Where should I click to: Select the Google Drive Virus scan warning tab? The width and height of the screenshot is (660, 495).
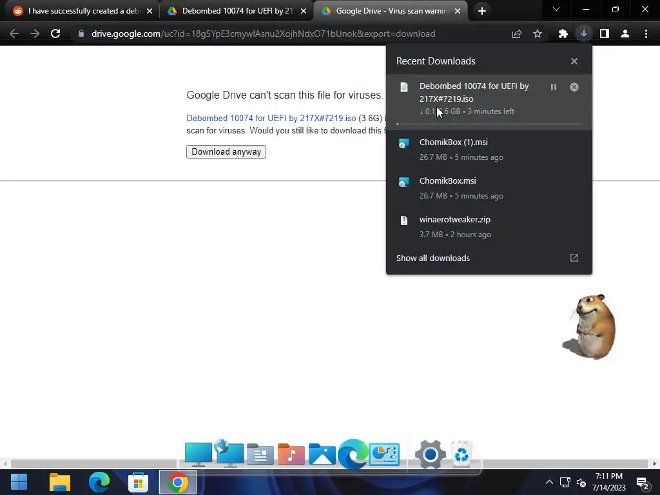390,11
